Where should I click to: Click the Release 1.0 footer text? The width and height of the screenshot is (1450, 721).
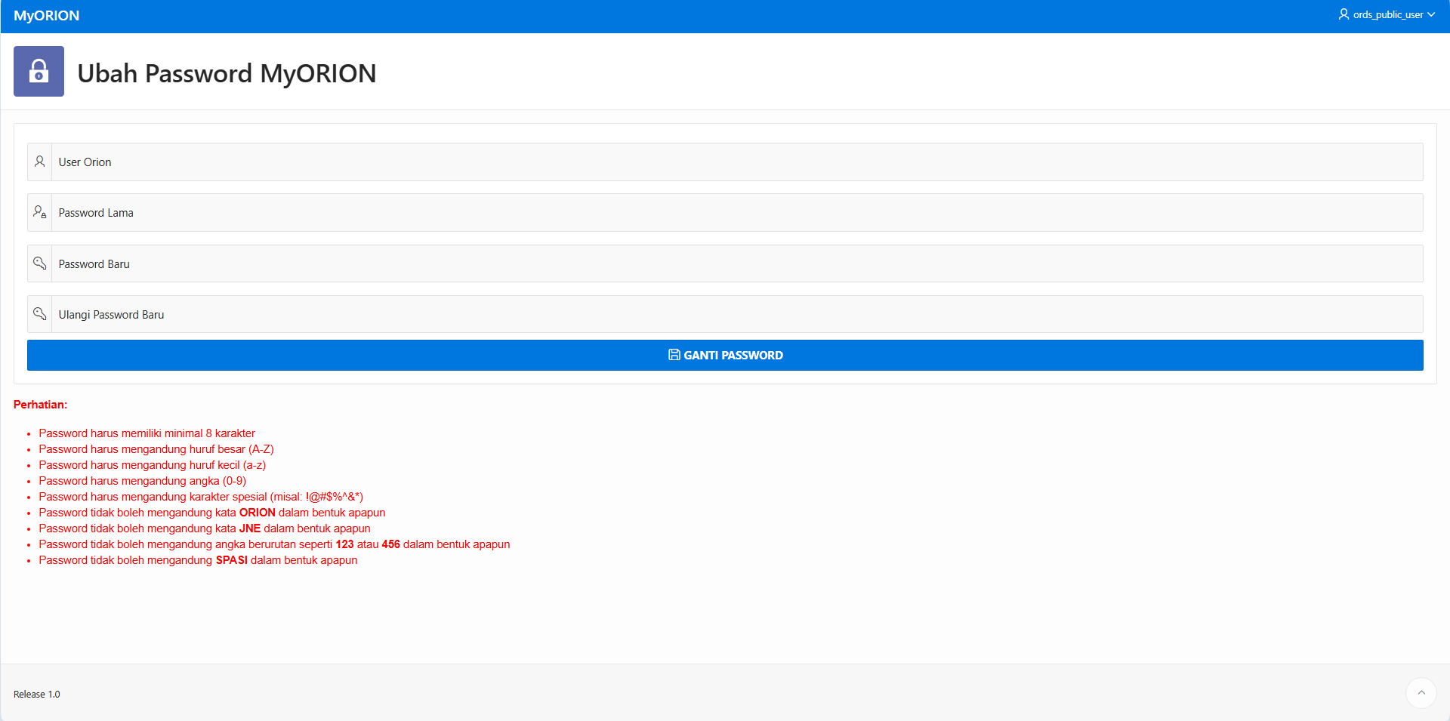(36, 694)
